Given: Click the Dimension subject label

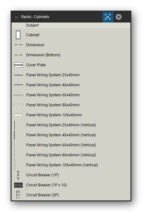Looking at the screenshot, I should click(35, 45).
